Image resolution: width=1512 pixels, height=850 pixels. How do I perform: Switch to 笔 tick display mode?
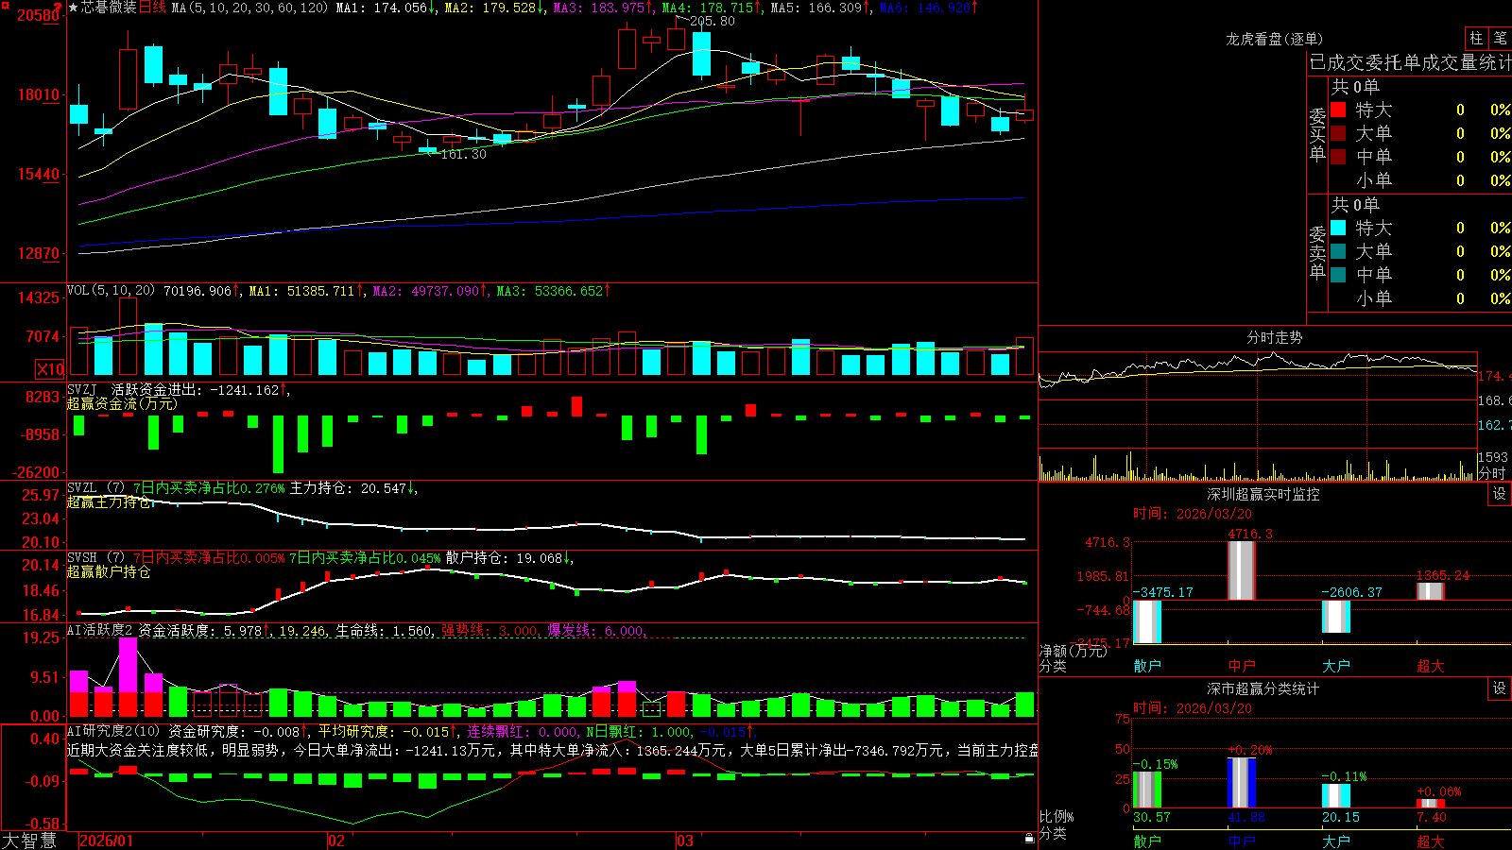(1501, 38)
